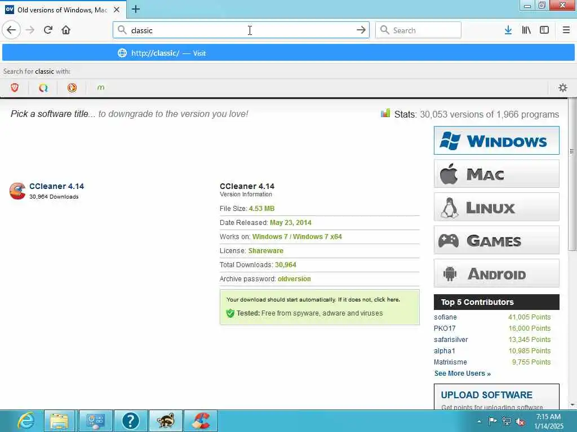Go back to the previous page
The image size is (577, 432).
coord(11,30)
